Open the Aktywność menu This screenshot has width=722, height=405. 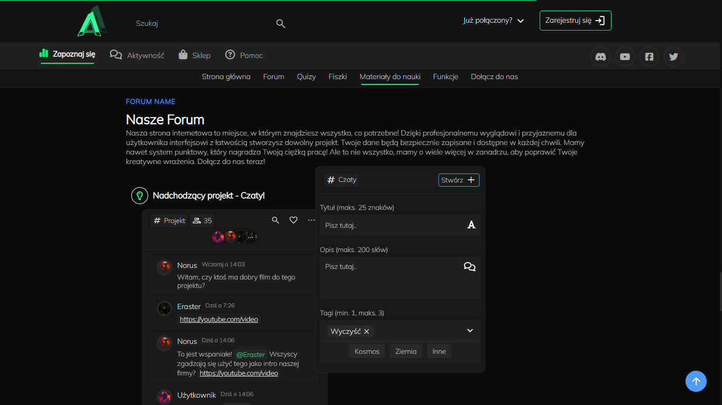pyautogui.click(x=137, y=55)
